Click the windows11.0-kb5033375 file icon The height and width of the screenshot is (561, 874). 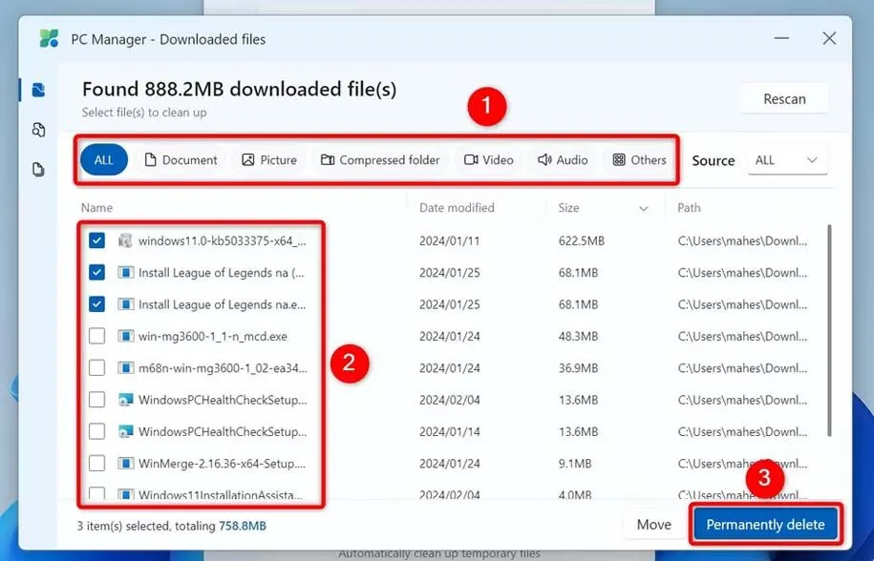coord(125,241)
